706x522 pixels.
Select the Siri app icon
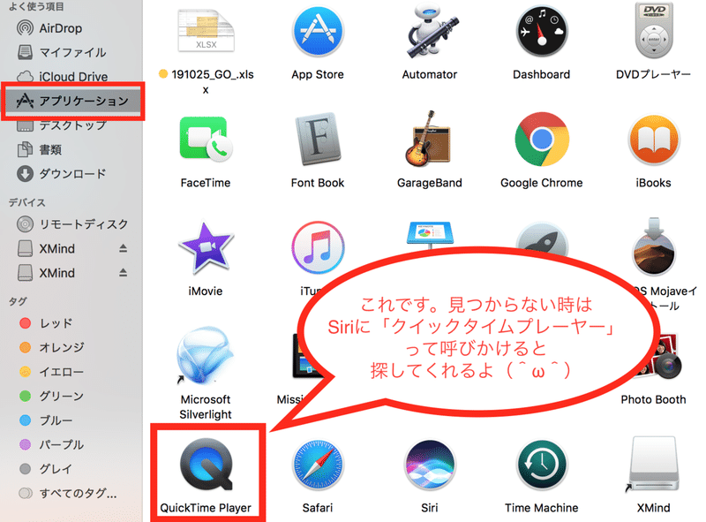(x=430, y=465)
